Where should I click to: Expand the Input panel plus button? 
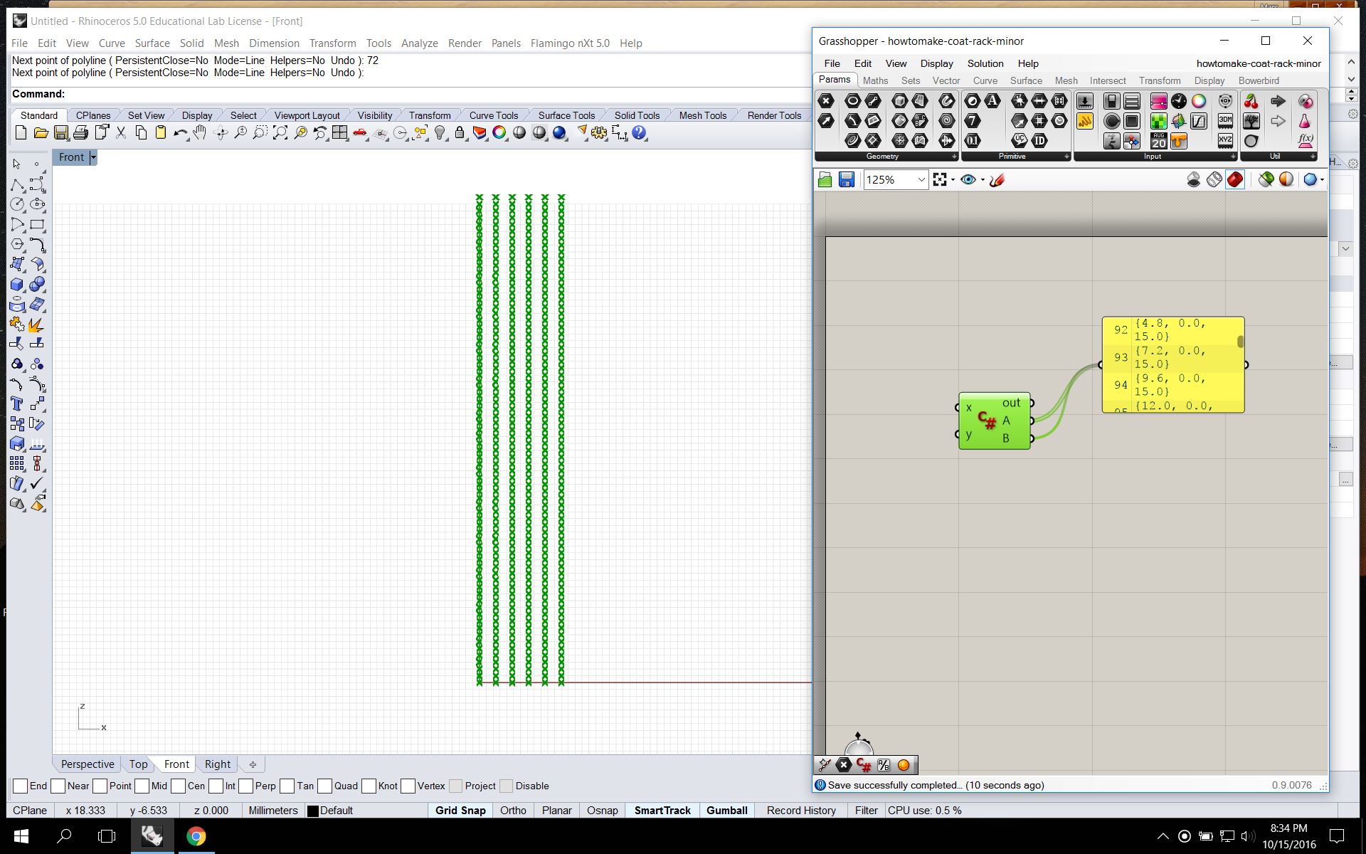click(x=1233, y=157)
